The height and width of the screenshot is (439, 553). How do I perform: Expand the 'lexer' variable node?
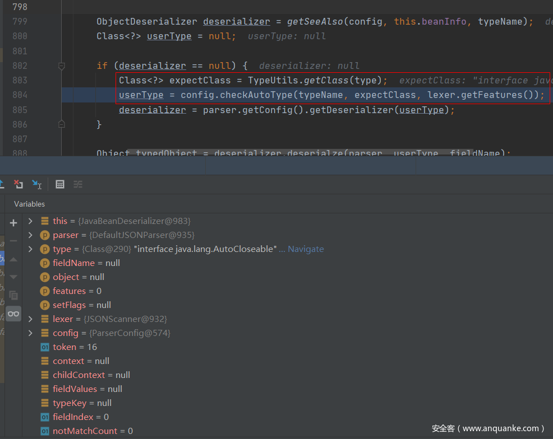(x=30, y=319)
